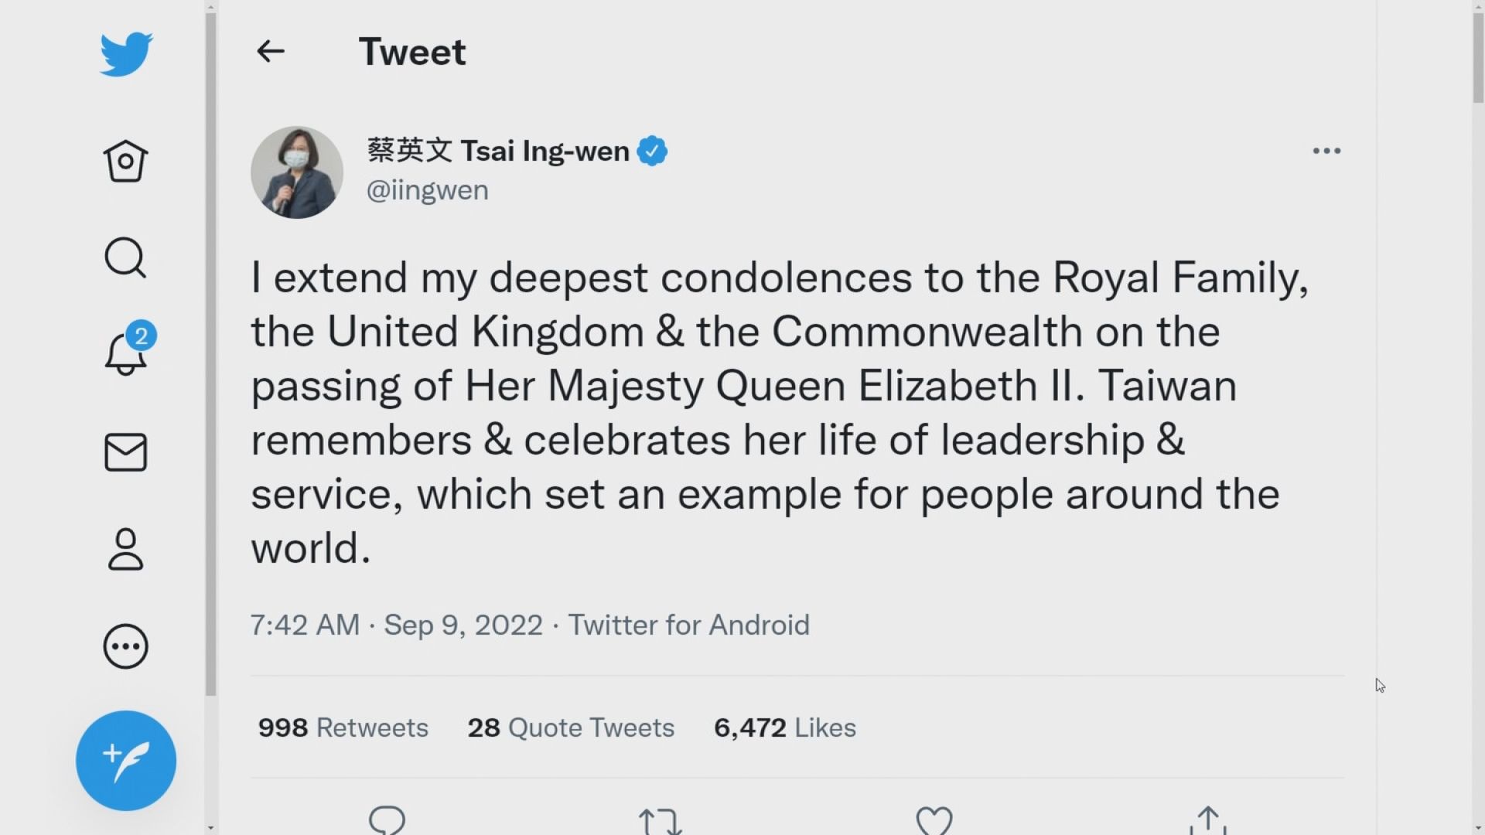The image size is (1485, 835).
Task: Click the back arrow beside Tweet
Action: pos(271,52)
